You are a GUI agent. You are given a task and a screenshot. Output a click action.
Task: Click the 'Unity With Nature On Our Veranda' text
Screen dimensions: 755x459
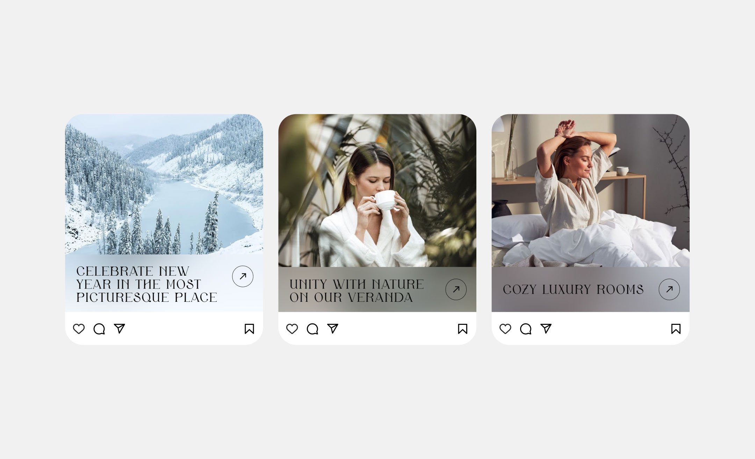357,291
